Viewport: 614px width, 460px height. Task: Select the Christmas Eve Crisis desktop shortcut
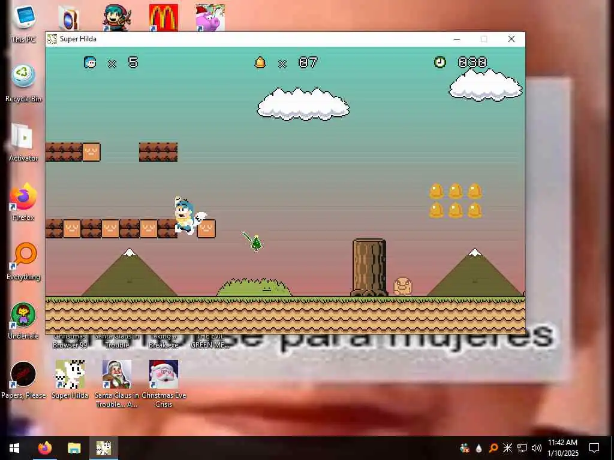click(x=164, y=384)
